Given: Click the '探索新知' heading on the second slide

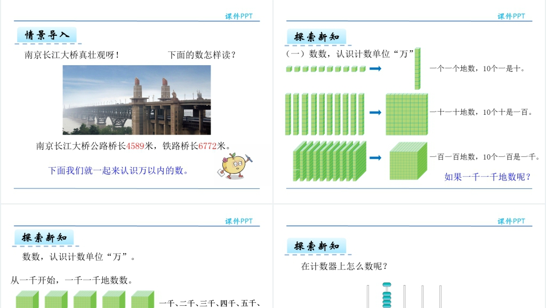Looking at the screenshot, I should point(317,37).
